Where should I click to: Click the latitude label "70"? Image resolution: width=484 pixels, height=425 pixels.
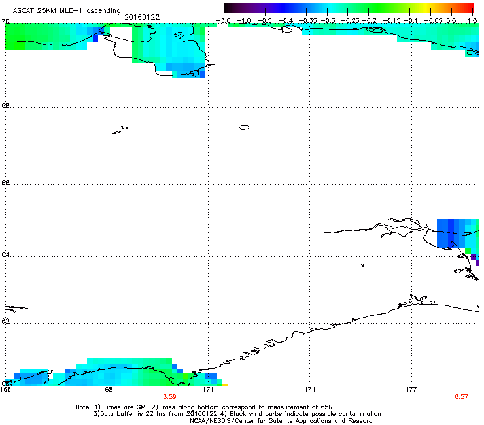coord(5,21)
